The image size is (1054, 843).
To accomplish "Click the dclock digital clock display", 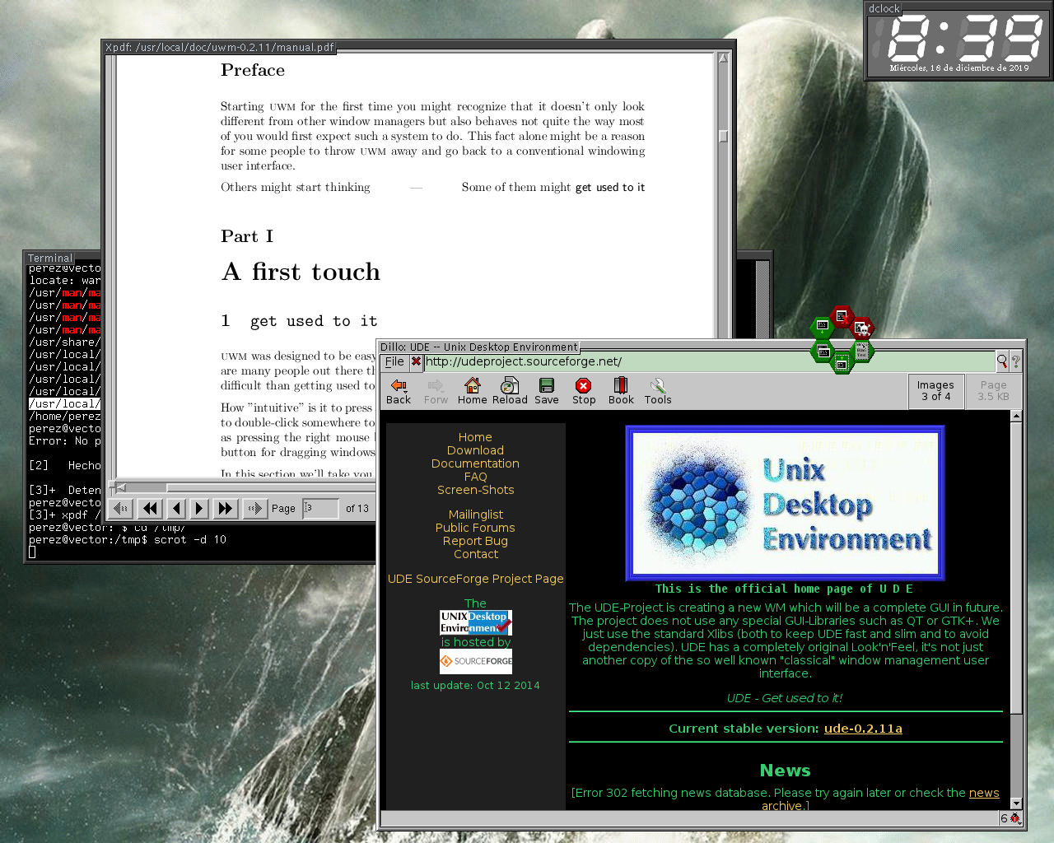I will tap(958, 44).
